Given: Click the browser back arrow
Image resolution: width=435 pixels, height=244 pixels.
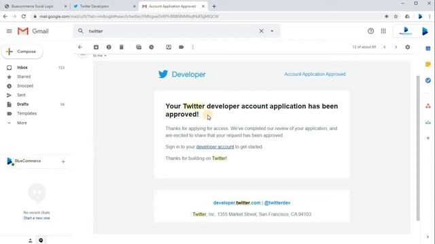Looking at the screenshot, I should tap(5, 16).
